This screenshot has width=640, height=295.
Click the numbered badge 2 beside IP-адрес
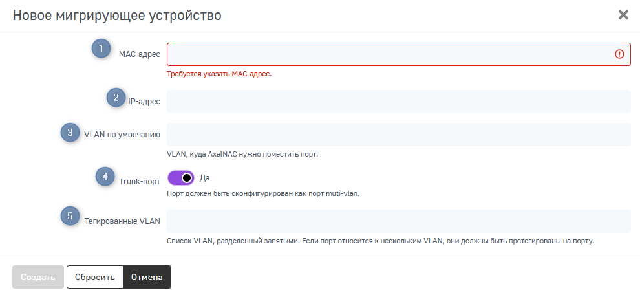pyautogui.click(x=116, y=98)
